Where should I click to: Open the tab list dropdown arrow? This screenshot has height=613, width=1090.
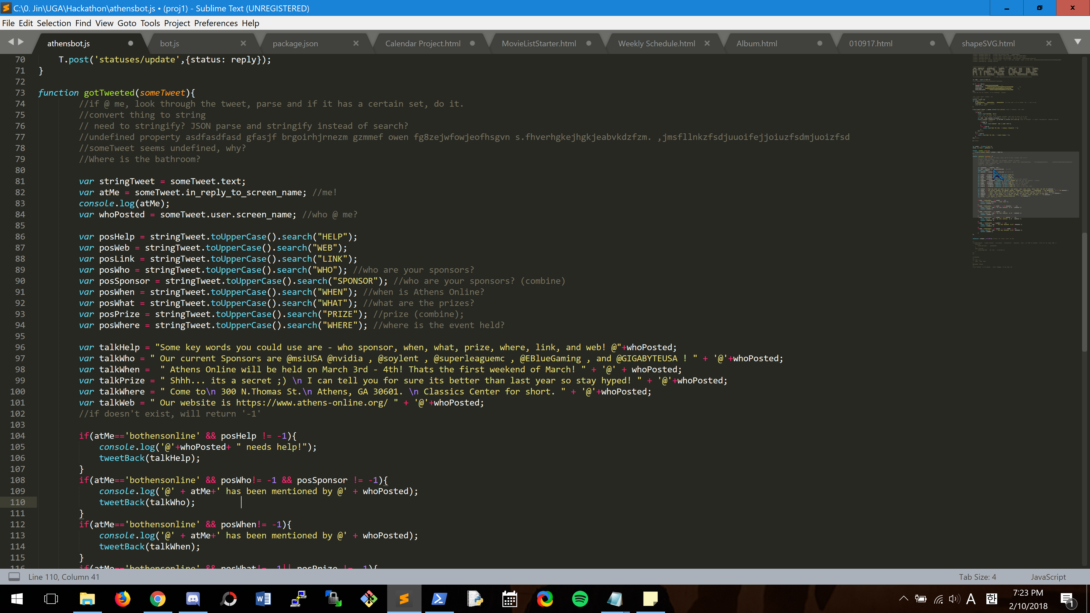click(1078, 41)
